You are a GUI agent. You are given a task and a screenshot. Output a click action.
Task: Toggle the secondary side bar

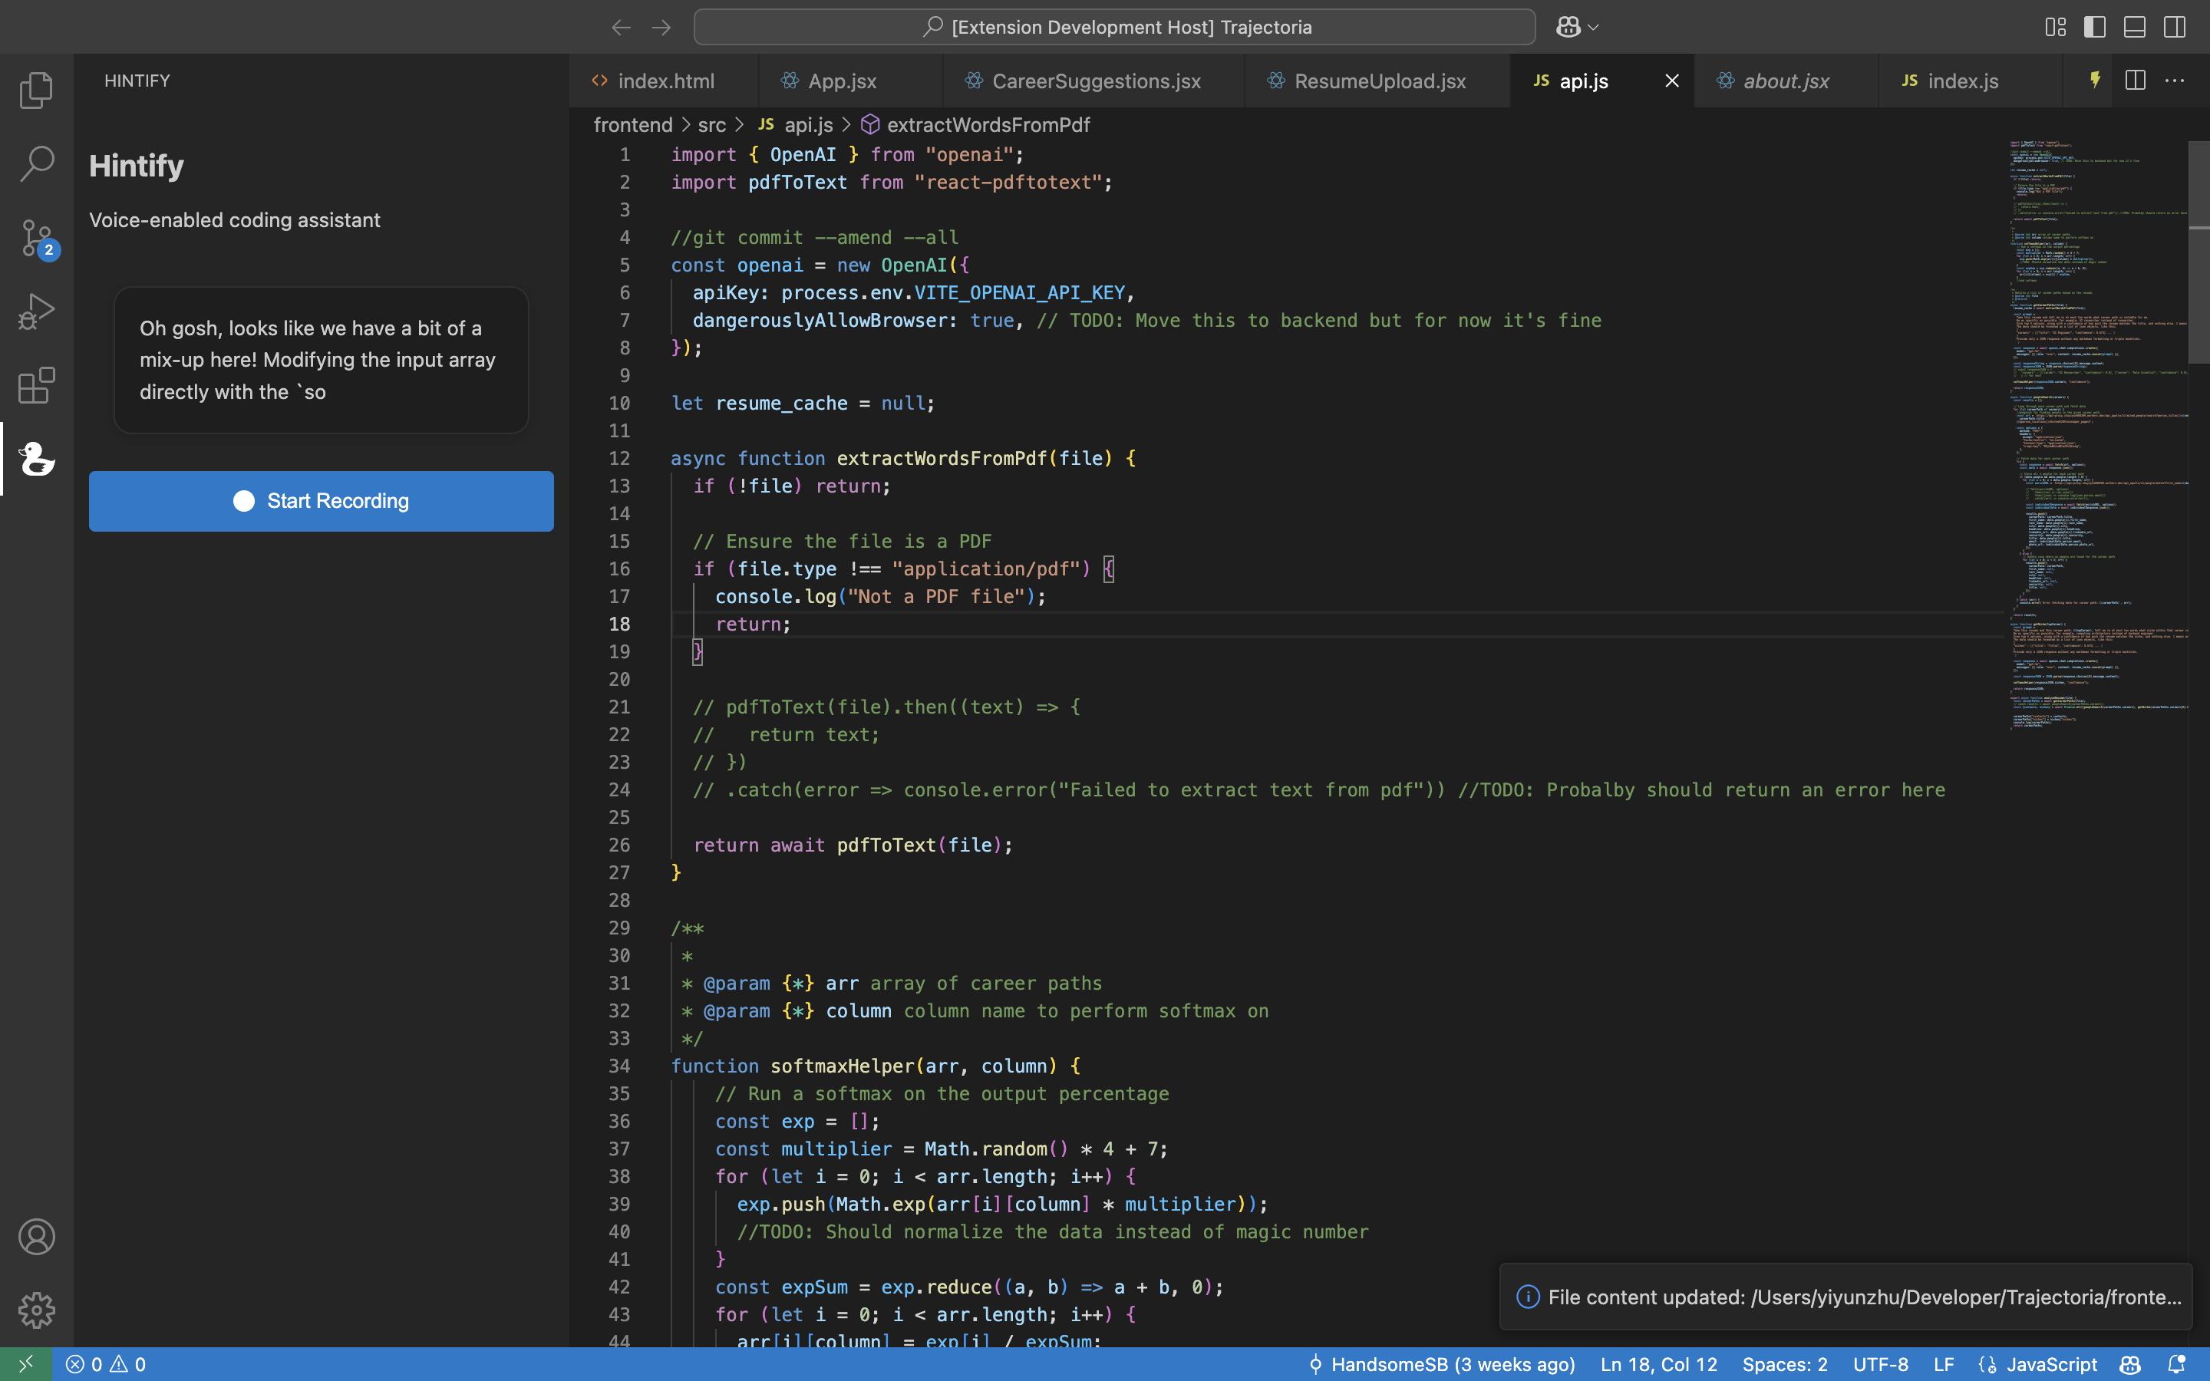2175,28
